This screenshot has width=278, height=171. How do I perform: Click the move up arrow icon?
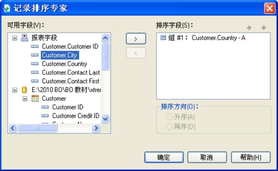[249, 28]
